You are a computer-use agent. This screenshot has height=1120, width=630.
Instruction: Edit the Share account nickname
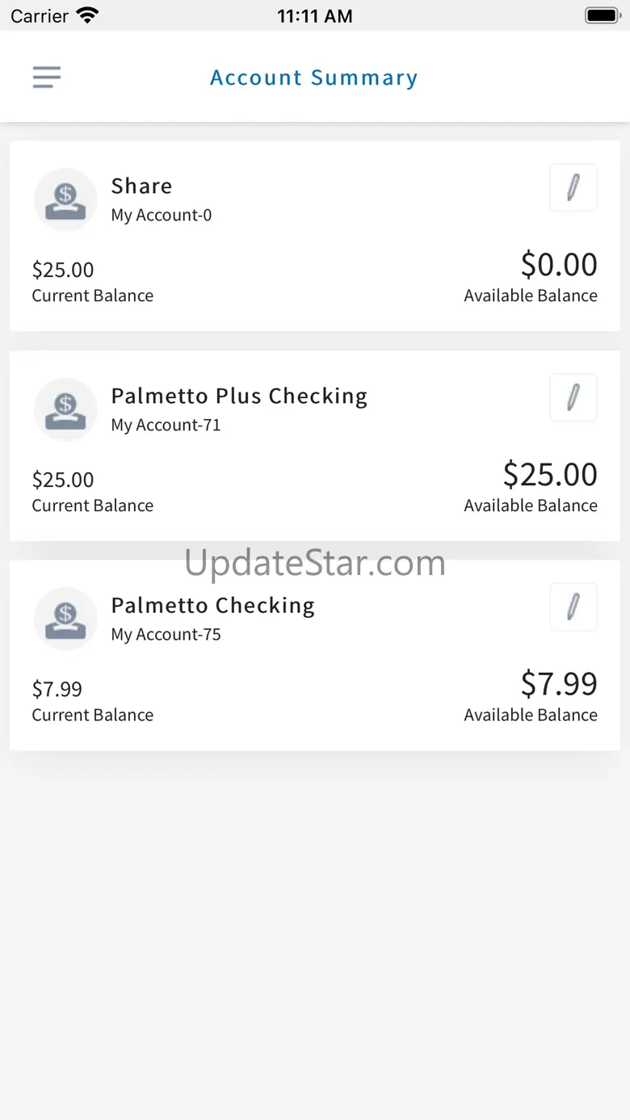click(x=573, y=187)
